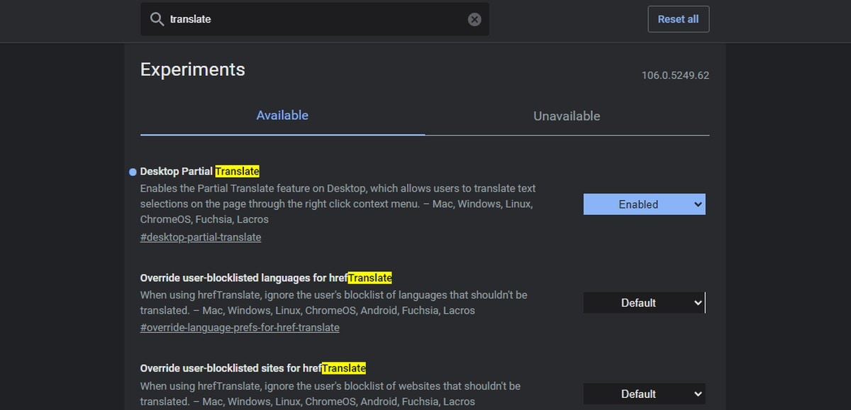Clear the search box with the X icon
The height and width of the screenshot is (410, 851).
pos(474,19)
